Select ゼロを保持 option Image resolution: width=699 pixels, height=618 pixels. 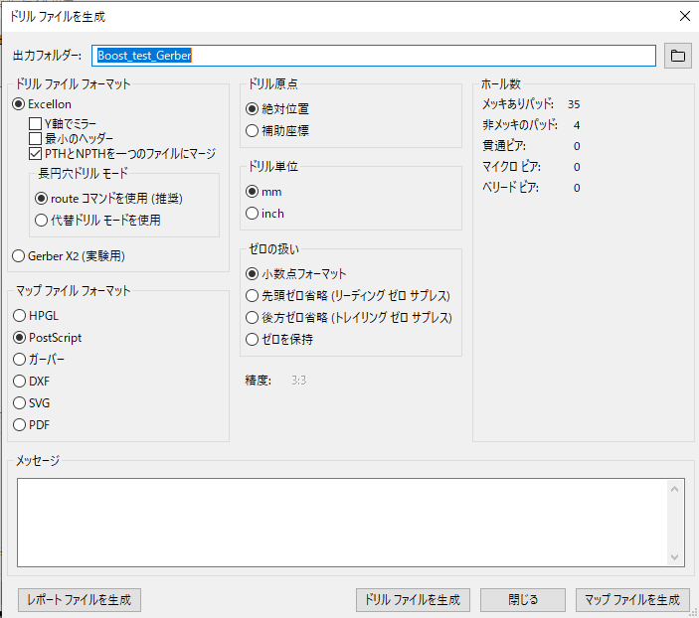point(279,340)
